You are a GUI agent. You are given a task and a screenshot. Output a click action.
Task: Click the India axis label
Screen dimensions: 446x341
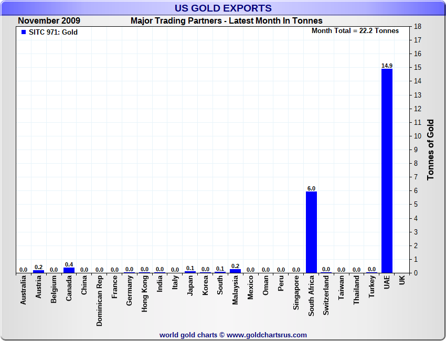click(x=160, y=283)
